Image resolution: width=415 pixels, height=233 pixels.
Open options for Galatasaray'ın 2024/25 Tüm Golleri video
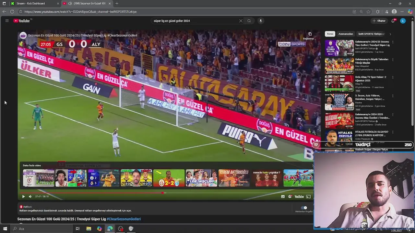(393, 42)
